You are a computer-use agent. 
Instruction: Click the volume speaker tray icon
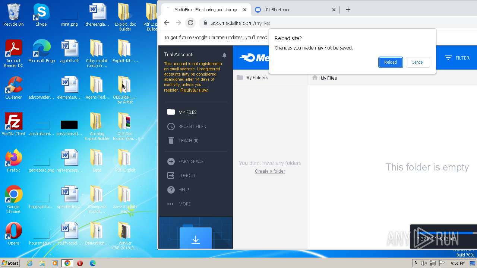tap(424, 263)
